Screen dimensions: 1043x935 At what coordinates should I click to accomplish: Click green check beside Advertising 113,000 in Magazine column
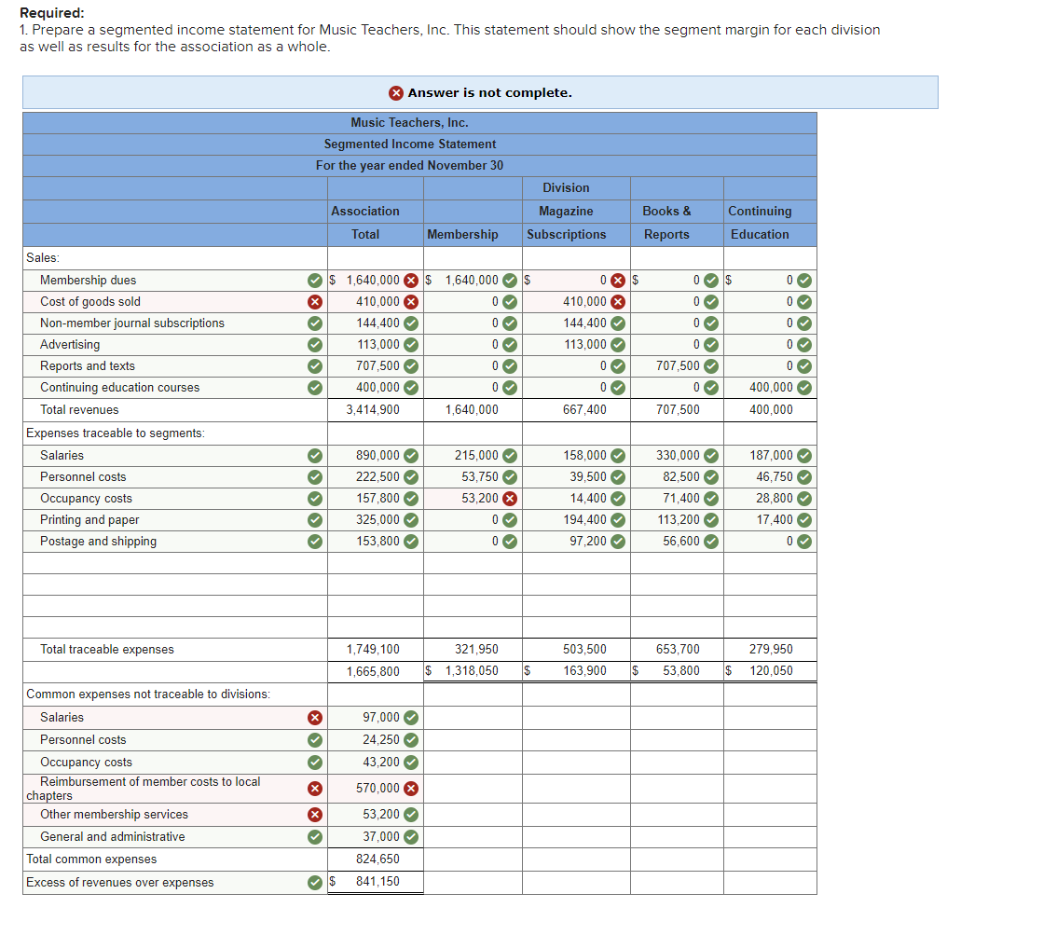[x=618, y=345]
